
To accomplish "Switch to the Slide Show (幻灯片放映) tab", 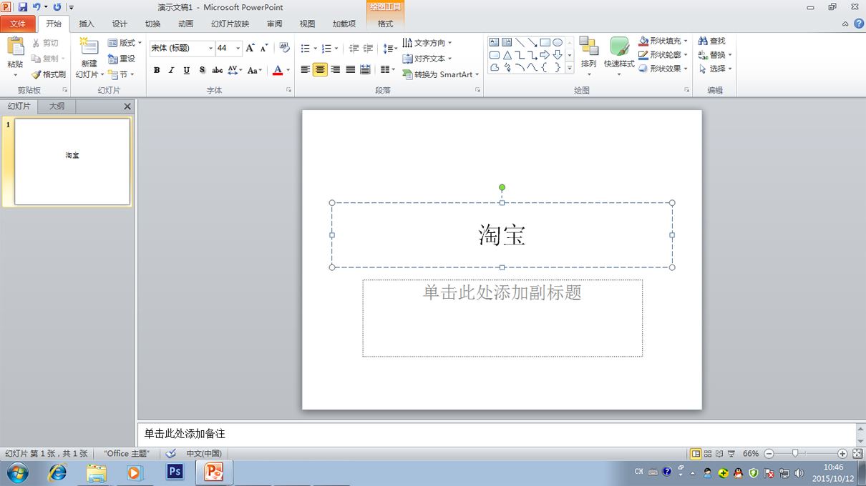I will pyautogui.click(x=230, y=24).
